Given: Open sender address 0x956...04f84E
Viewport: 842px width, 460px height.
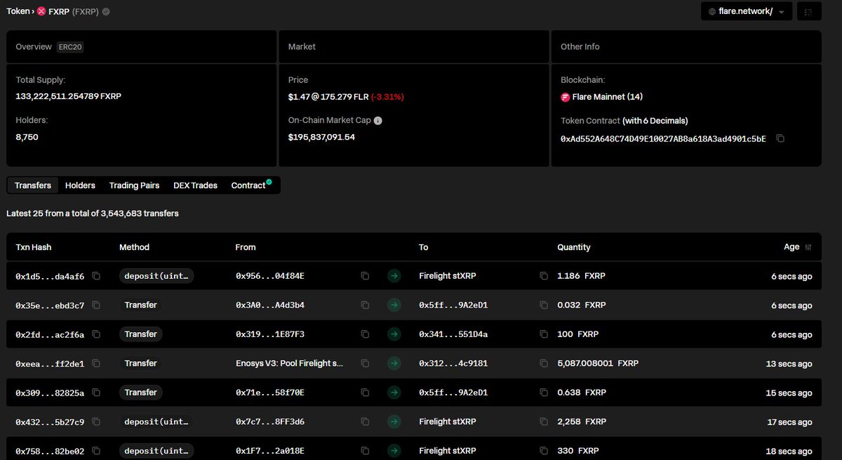Looking at the screenshot, I should 270,277.
